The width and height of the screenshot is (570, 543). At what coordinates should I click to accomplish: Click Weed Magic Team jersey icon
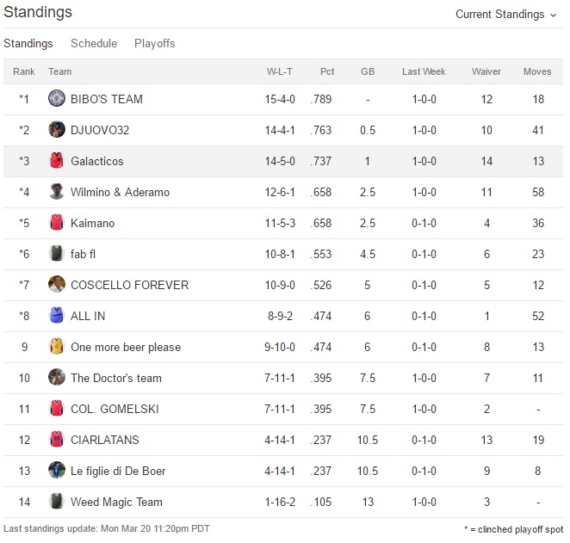[57, 502]
